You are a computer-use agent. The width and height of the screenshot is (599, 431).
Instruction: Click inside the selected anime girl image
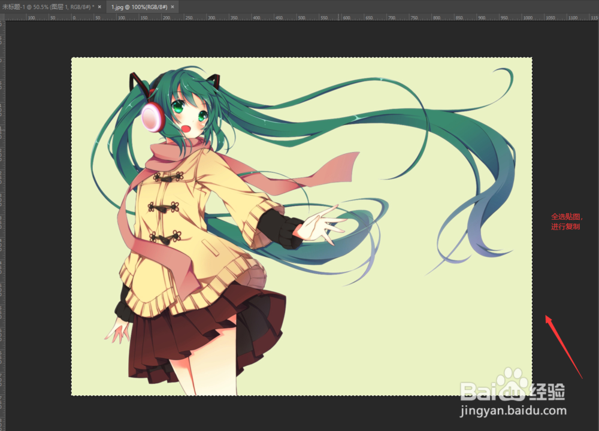pos(301,226)
